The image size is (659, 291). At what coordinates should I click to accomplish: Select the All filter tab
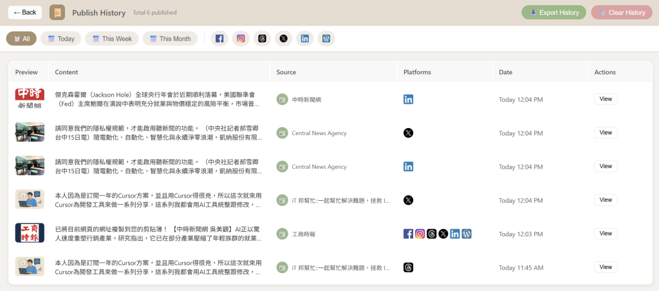(21, 39)
